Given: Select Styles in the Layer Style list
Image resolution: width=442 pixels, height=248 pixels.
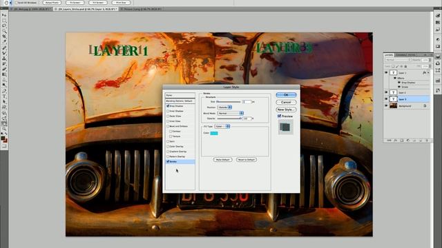Looking at the screenshot, I should (180, 95).
